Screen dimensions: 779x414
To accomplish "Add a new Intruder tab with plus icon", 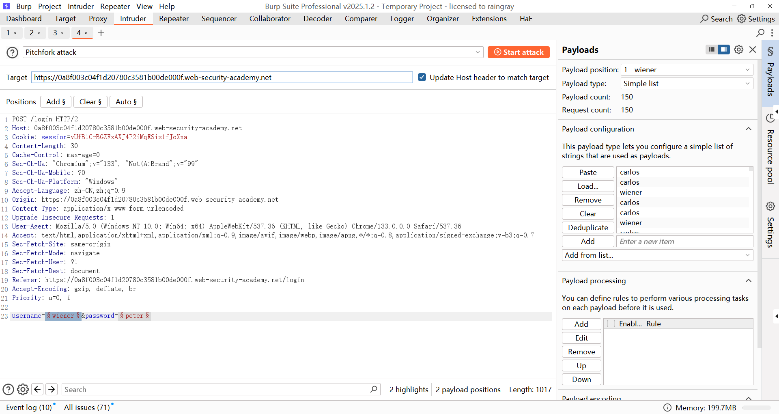I will [x=101, y=33].
